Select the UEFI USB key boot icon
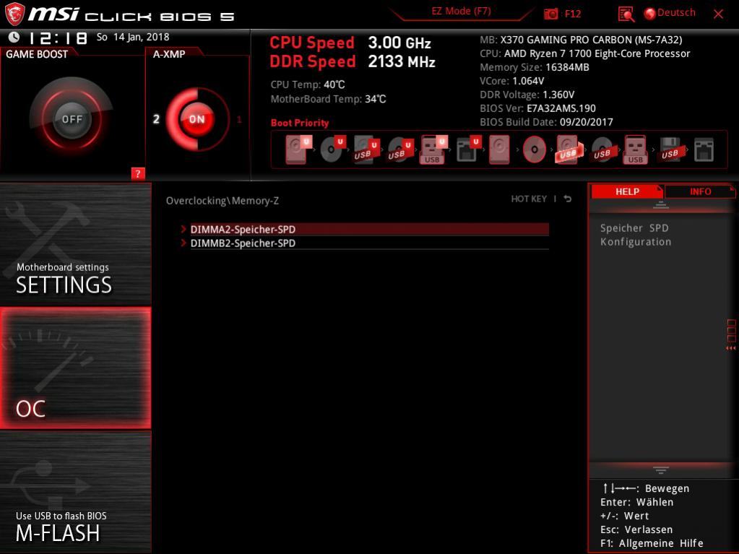 [433, 150]
